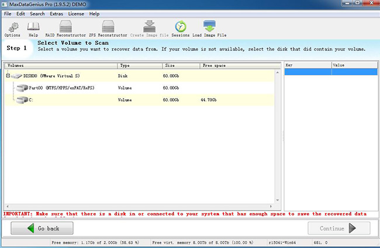Open the Options gear icon
This screenshot has height=248, width=380.
13,27
